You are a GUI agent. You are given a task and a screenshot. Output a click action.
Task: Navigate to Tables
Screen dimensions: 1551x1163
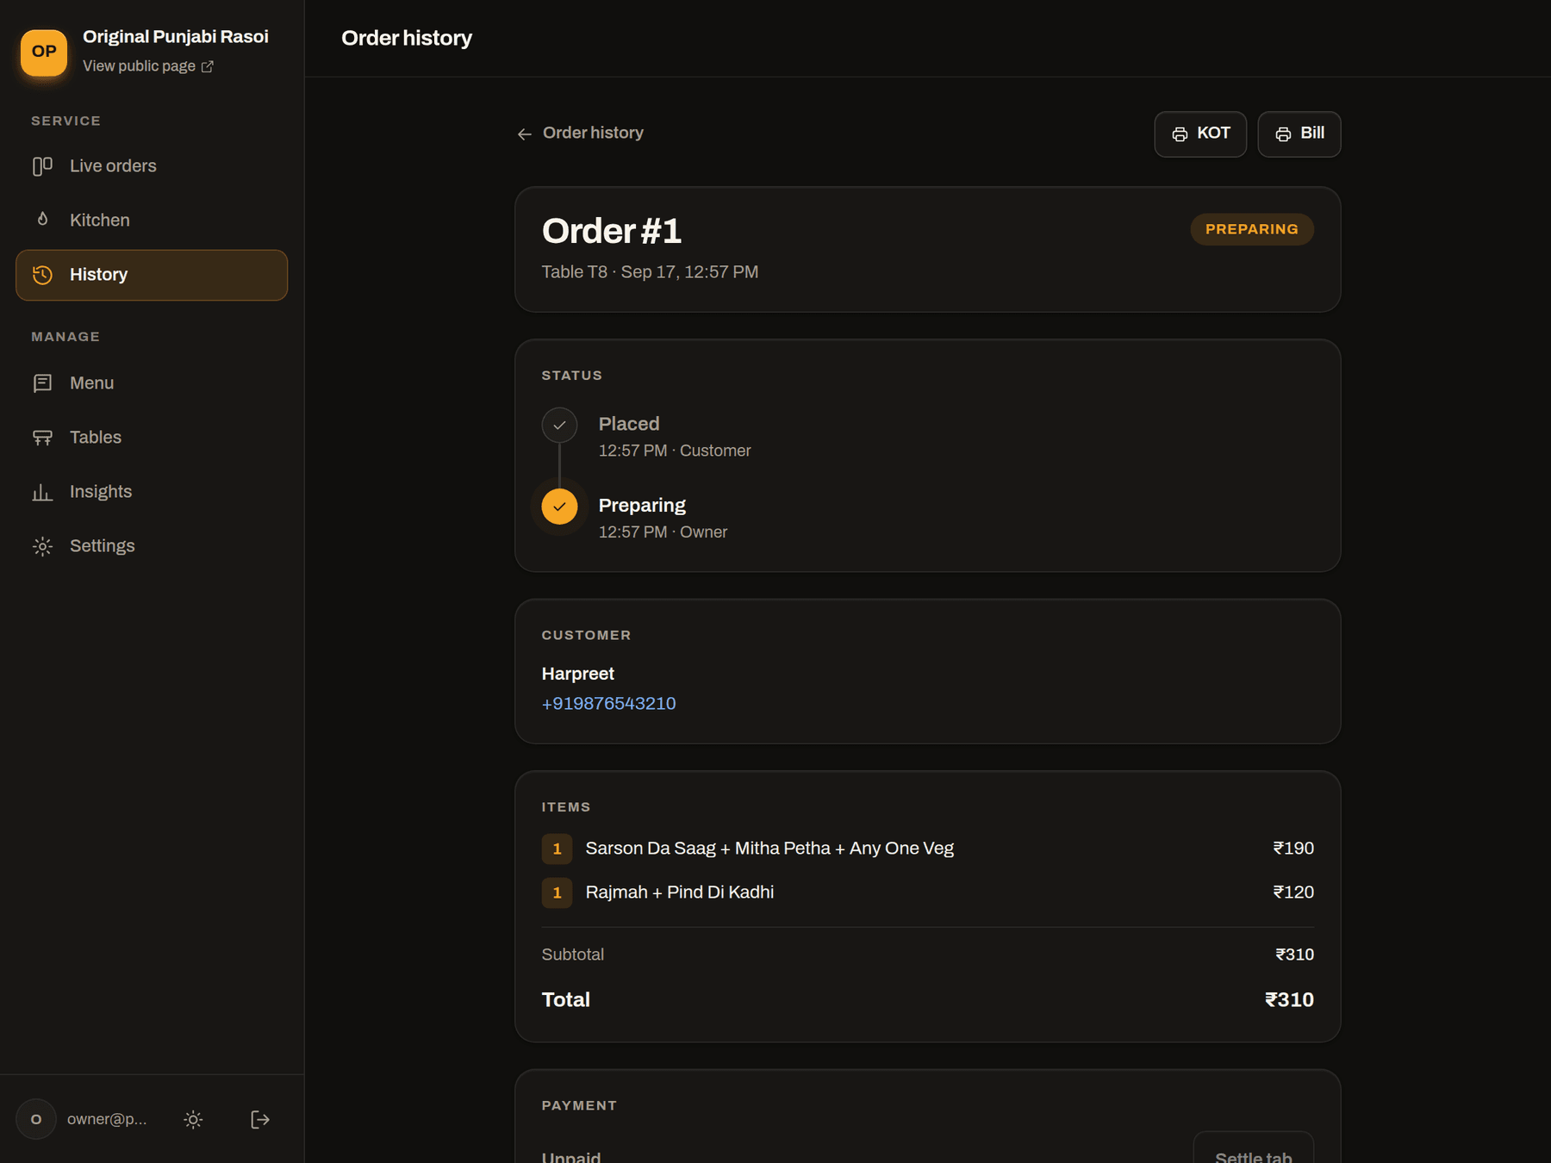(x=152, y=438)
